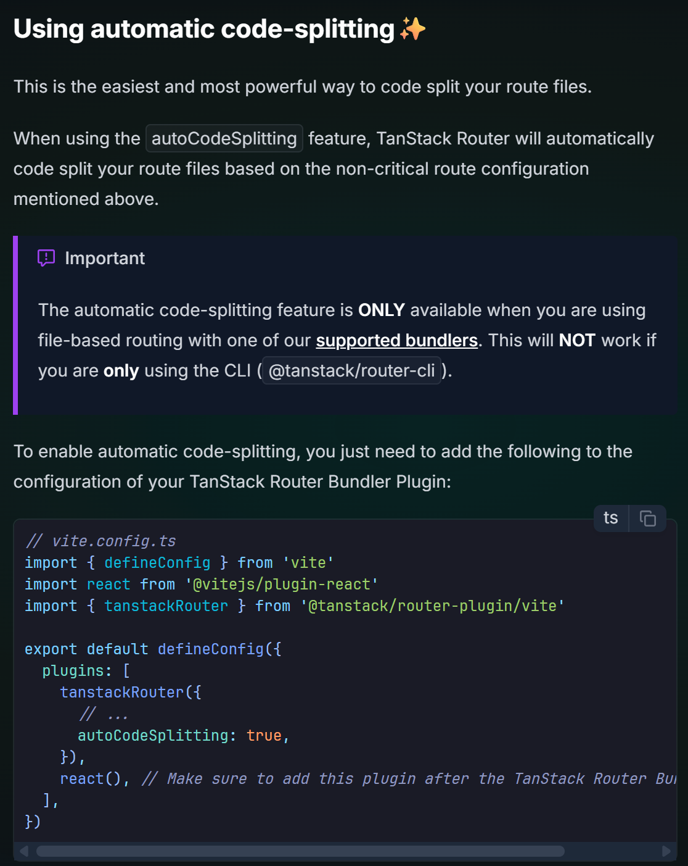Open the "supported bundlers" link
This screenshot has height=866, width=688.
396,341
